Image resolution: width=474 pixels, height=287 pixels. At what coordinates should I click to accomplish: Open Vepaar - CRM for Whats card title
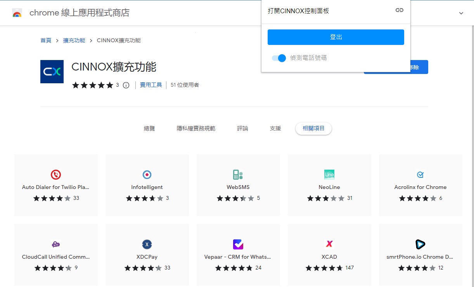pyautogui.click(x=238, y=257)
